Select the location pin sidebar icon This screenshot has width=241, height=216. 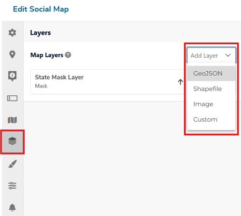(x=12, y=54)
